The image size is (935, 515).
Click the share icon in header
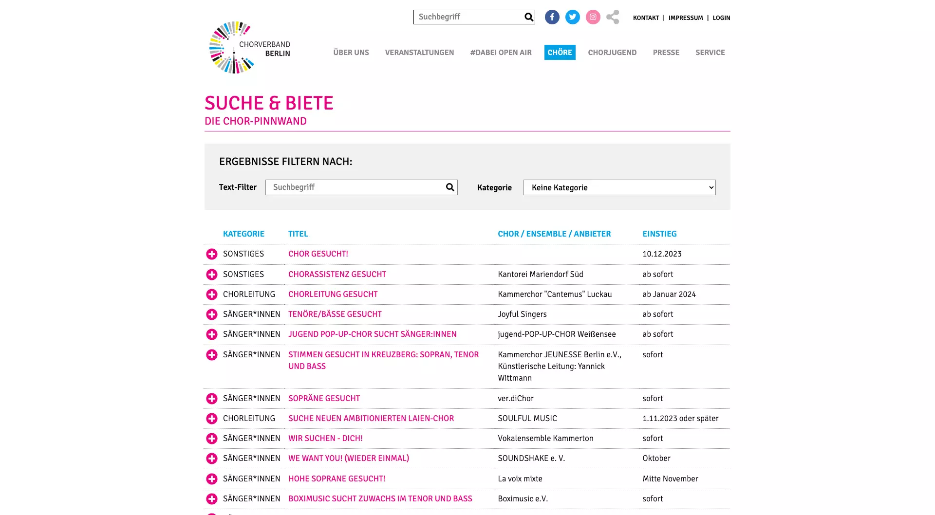[613, 17]
